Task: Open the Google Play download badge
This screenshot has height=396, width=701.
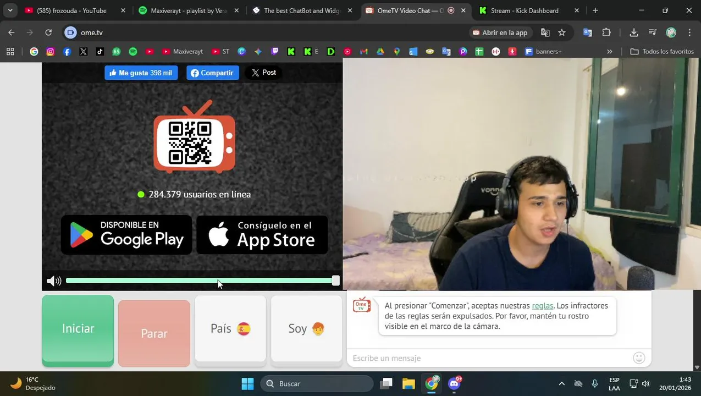Action: 126,235
